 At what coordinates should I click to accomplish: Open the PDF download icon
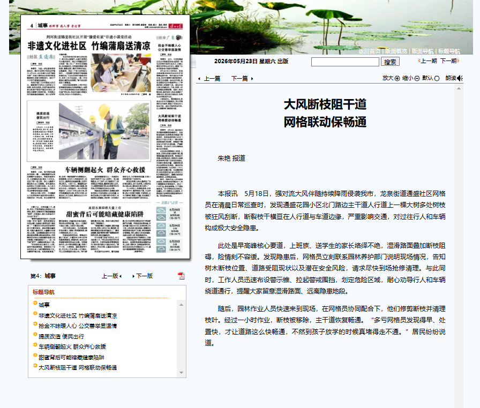click(x=181, y=276)
